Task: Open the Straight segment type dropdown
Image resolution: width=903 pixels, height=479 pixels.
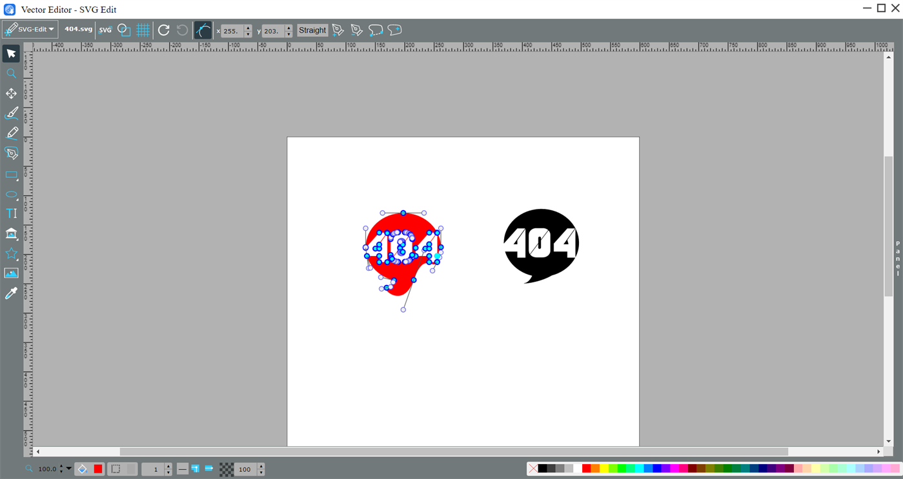Action: coord(312,30)
